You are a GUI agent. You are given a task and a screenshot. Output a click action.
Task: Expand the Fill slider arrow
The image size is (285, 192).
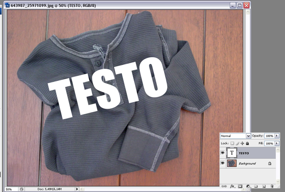tap(277, 143)
